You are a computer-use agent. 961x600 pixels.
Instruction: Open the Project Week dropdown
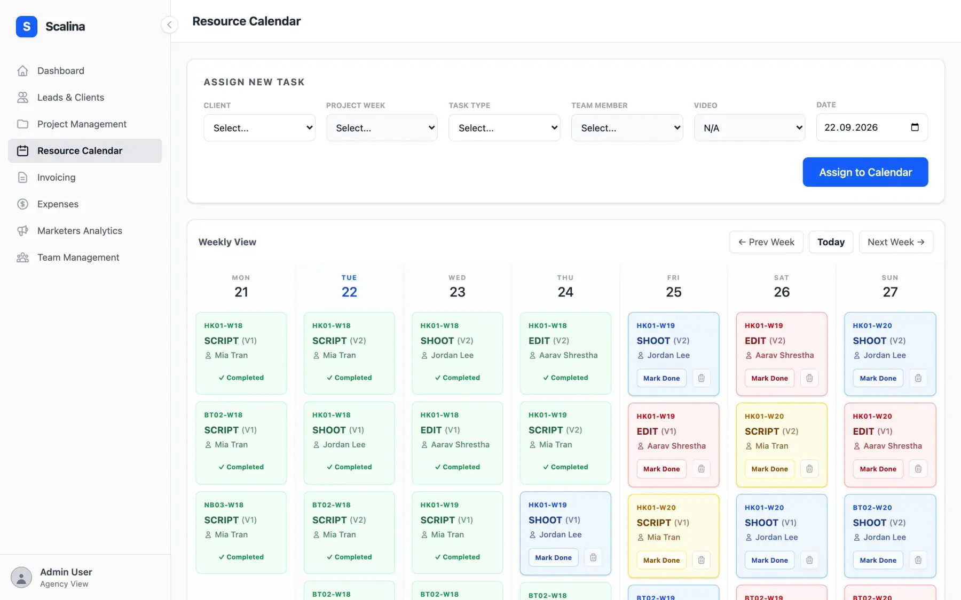click(382, 128)
